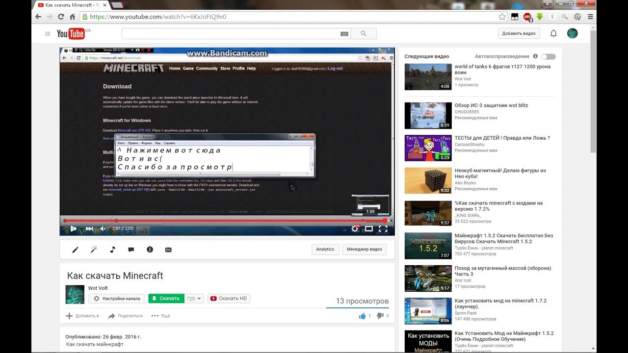This screenshot has width=628, height=353.
Task: Select the Как скачать Minecraft browser tab
Action: tap(71, 5)
